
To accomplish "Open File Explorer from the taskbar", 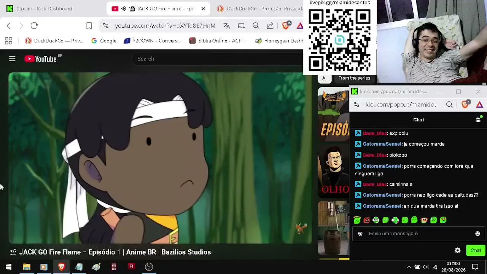I will pos(27,267).
